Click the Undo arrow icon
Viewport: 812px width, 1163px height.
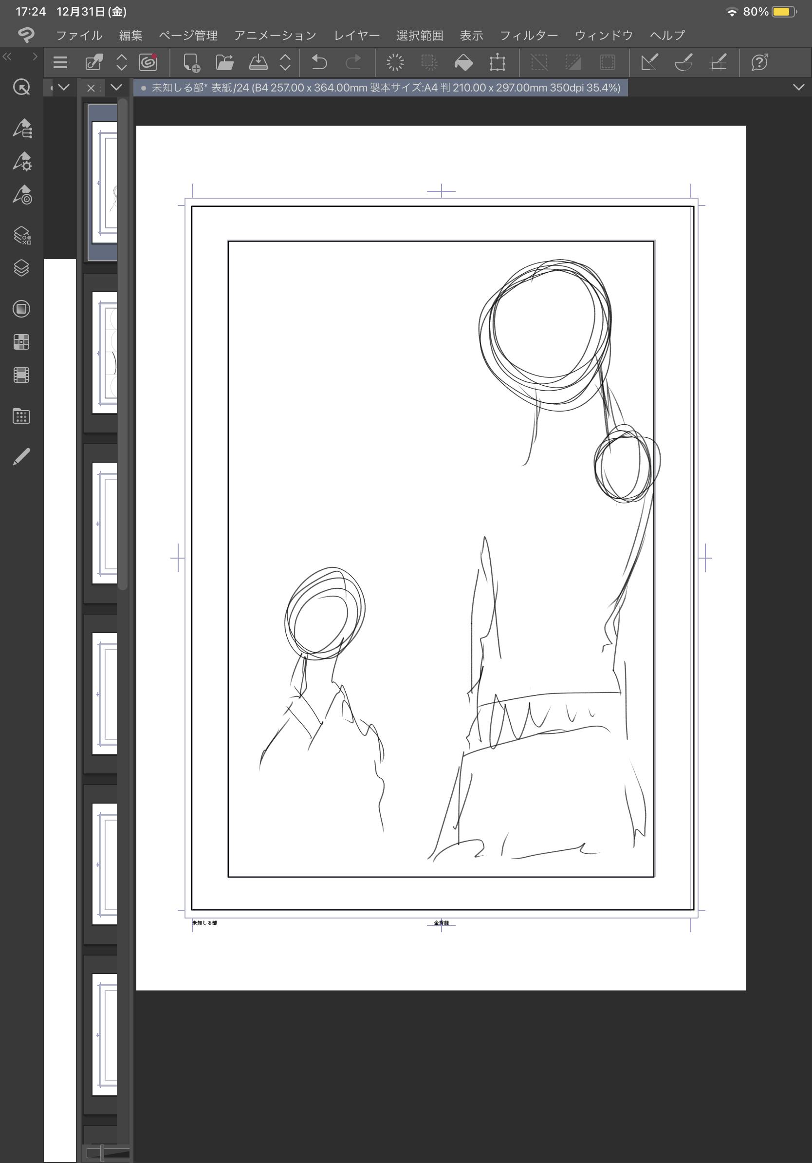(x=319, y=62)
